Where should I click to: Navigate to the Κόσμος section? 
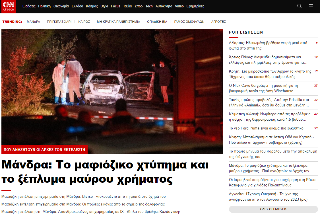coord(92,6)
